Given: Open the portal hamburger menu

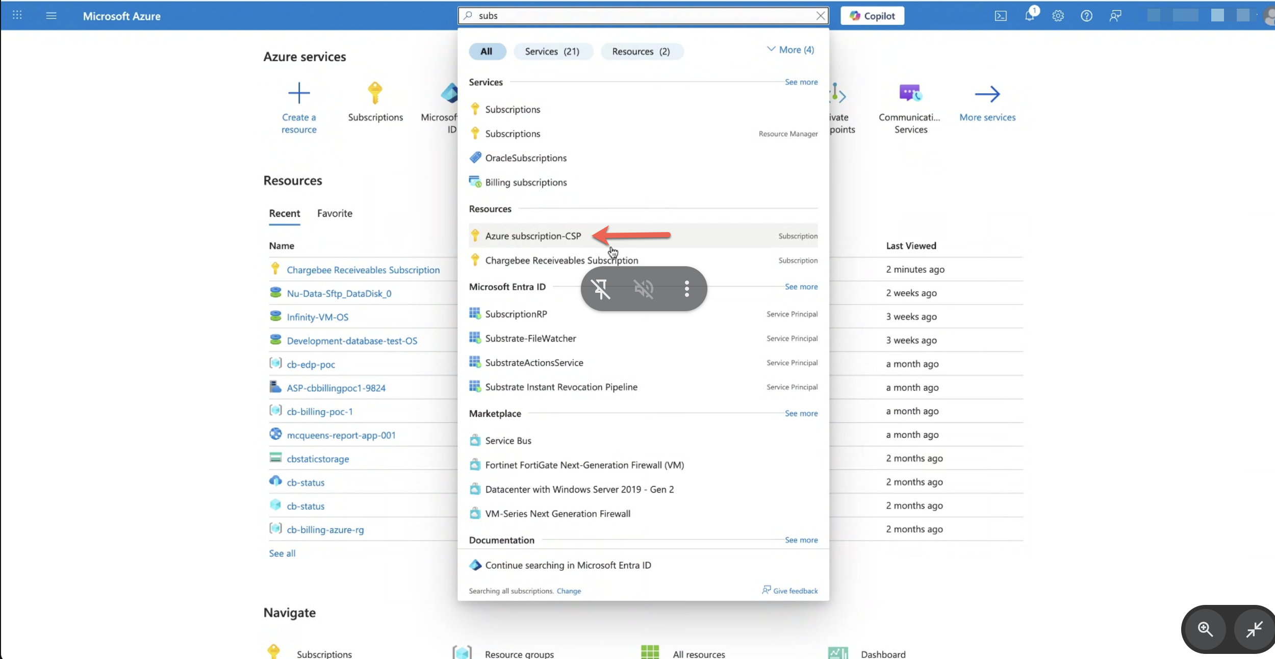Looking at the screenshot, I should 51,16.
